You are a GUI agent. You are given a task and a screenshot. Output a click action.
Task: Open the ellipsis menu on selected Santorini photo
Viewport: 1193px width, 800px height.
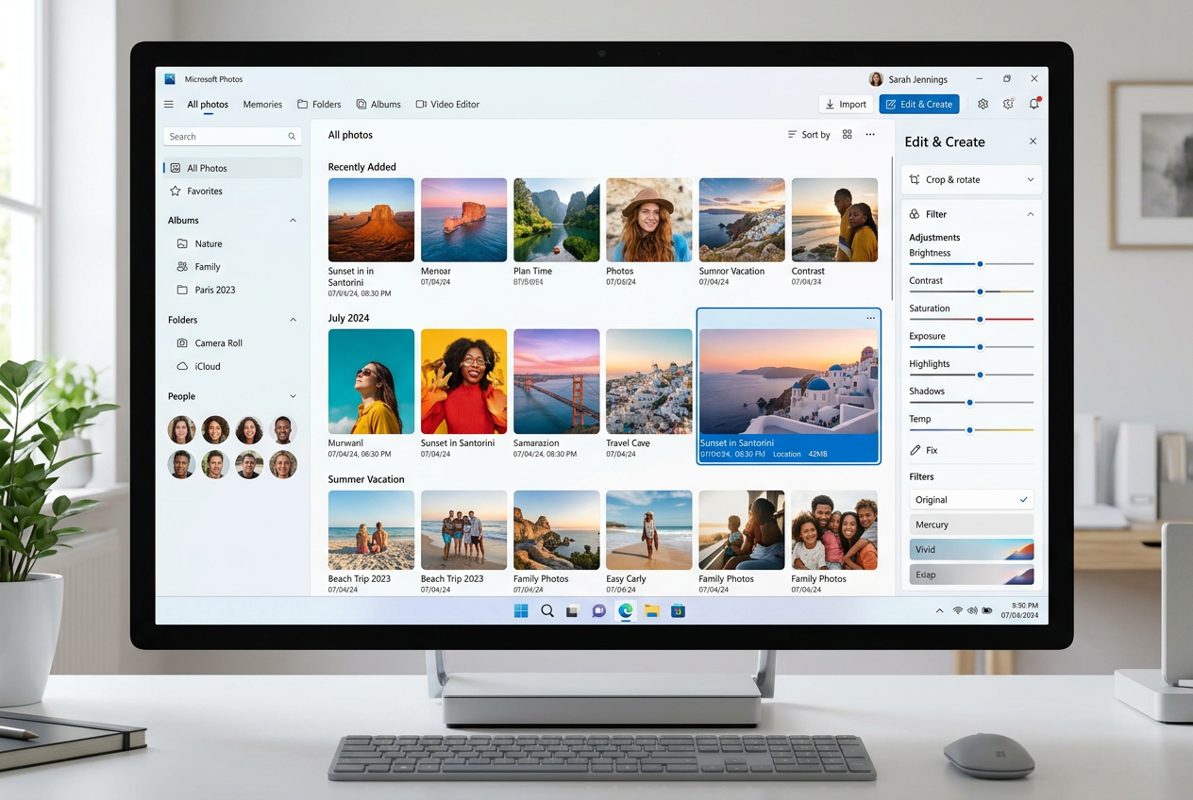[870, 318]
